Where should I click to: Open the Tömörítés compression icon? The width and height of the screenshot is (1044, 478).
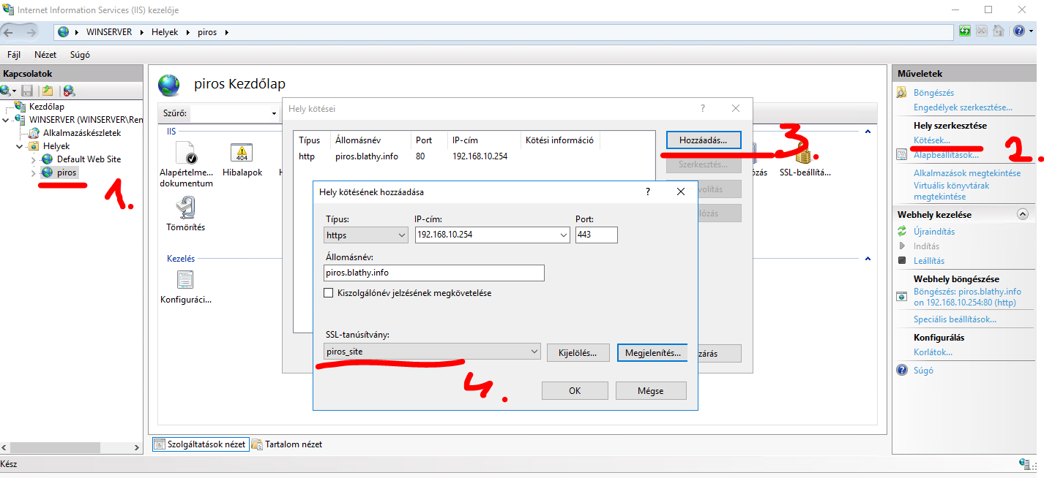click(185, 210)
